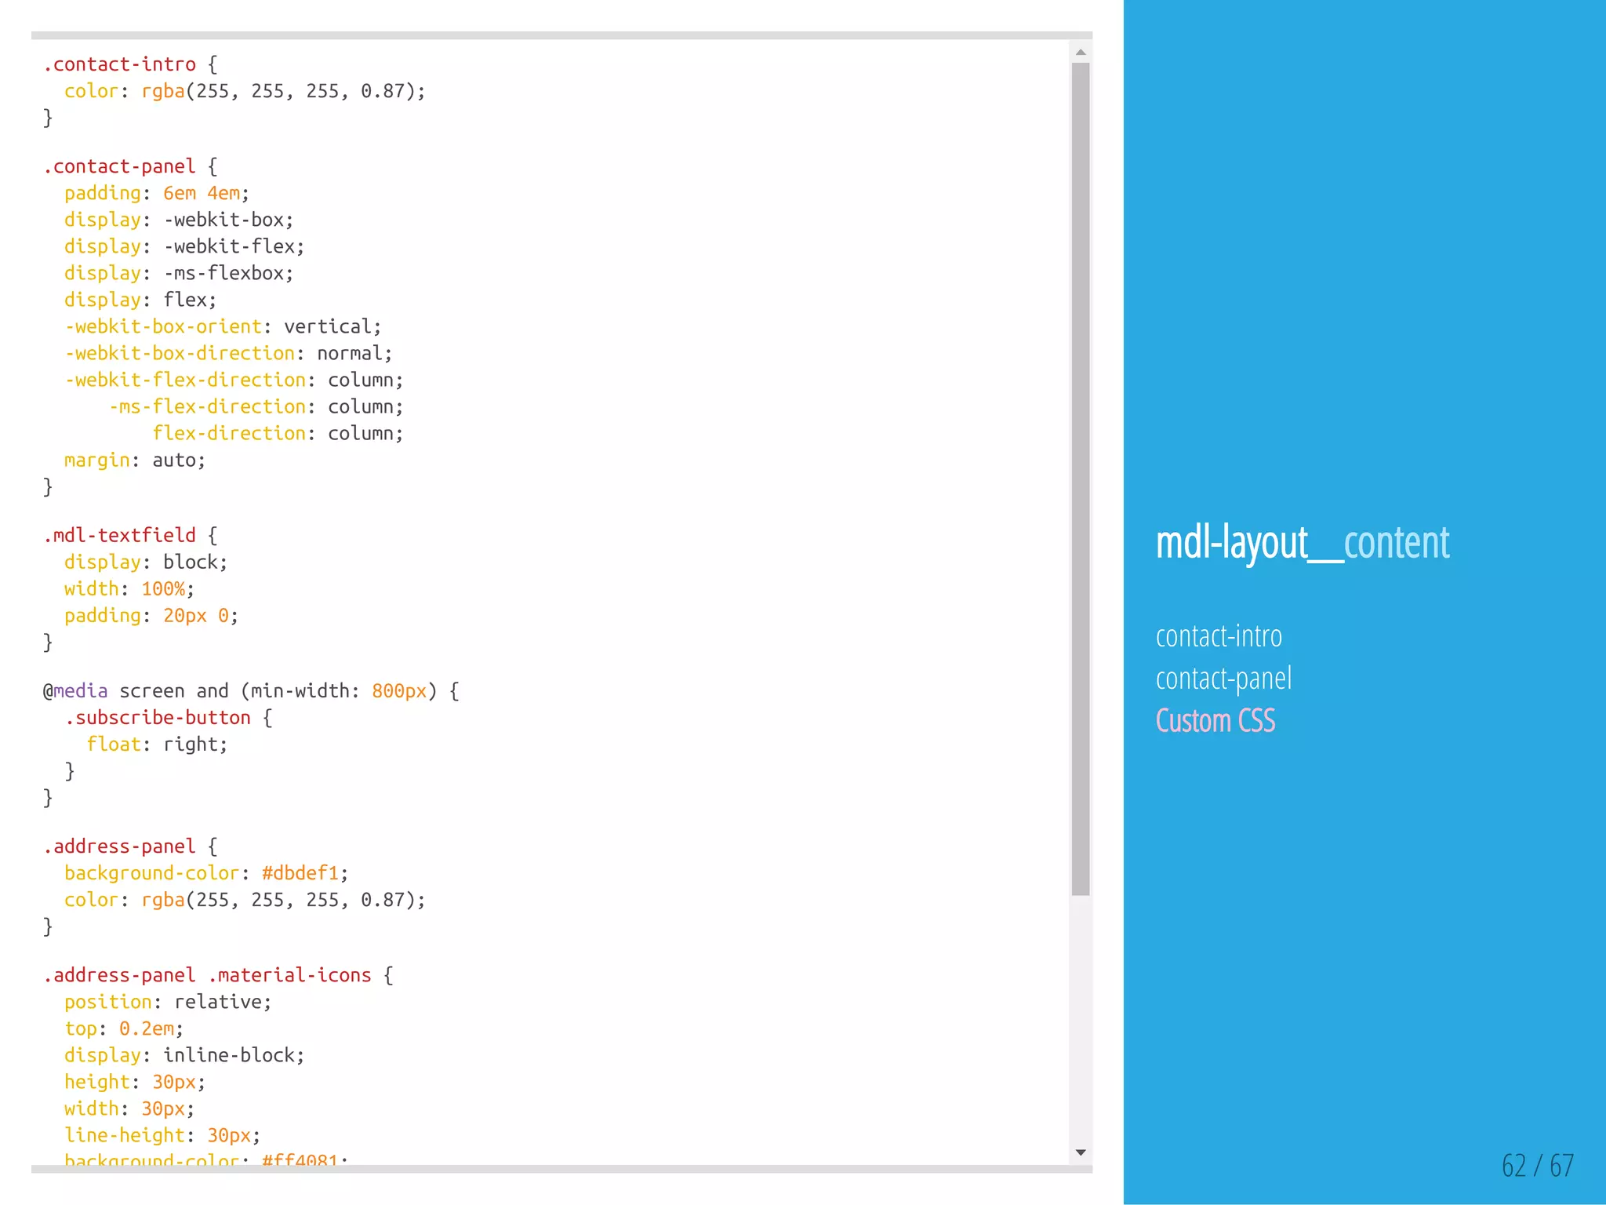Select the contact-intro item in sidebar
Viewport: 1606px width, 1205px height.
pos(1219,636)
